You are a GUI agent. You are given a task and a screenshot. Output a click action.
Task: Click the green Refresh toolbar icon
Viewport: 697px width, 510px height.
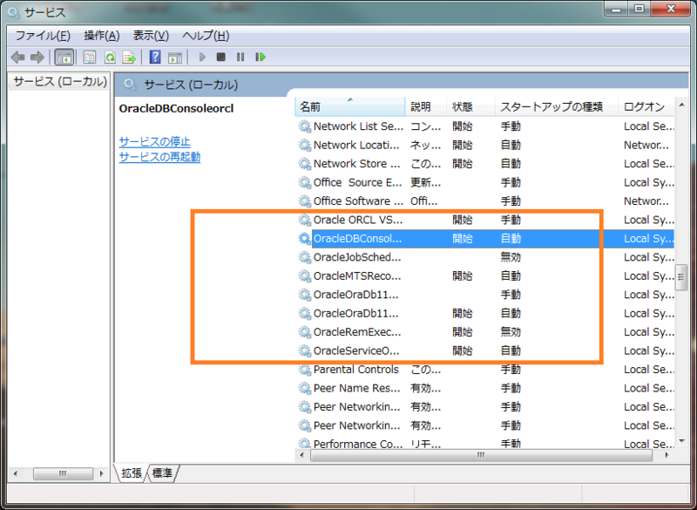[x=110, y=57]
